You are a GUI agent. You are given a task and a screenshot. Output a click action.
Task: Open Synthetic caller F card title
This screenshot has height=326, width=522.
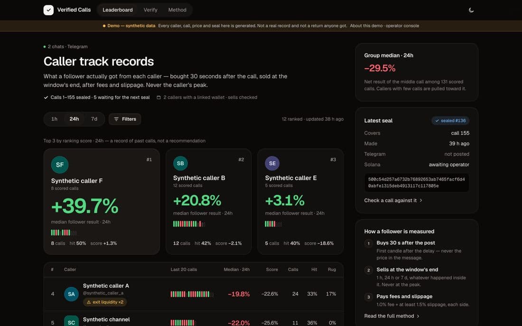coord(77,181)
